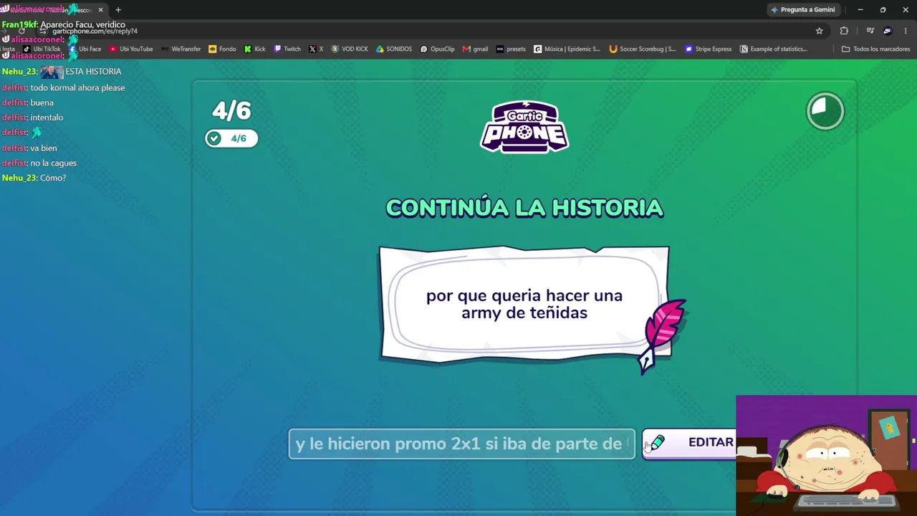Close the current browser tab

coord(100,10)
